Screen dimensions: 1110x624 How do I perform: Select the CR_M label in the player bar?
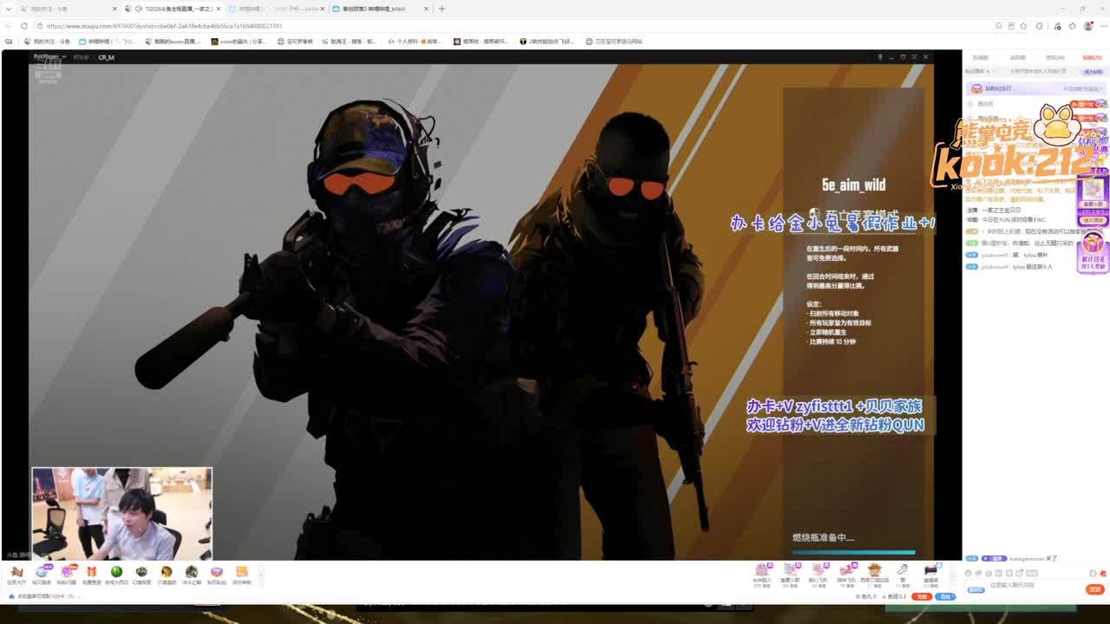(x=106, y=57)
